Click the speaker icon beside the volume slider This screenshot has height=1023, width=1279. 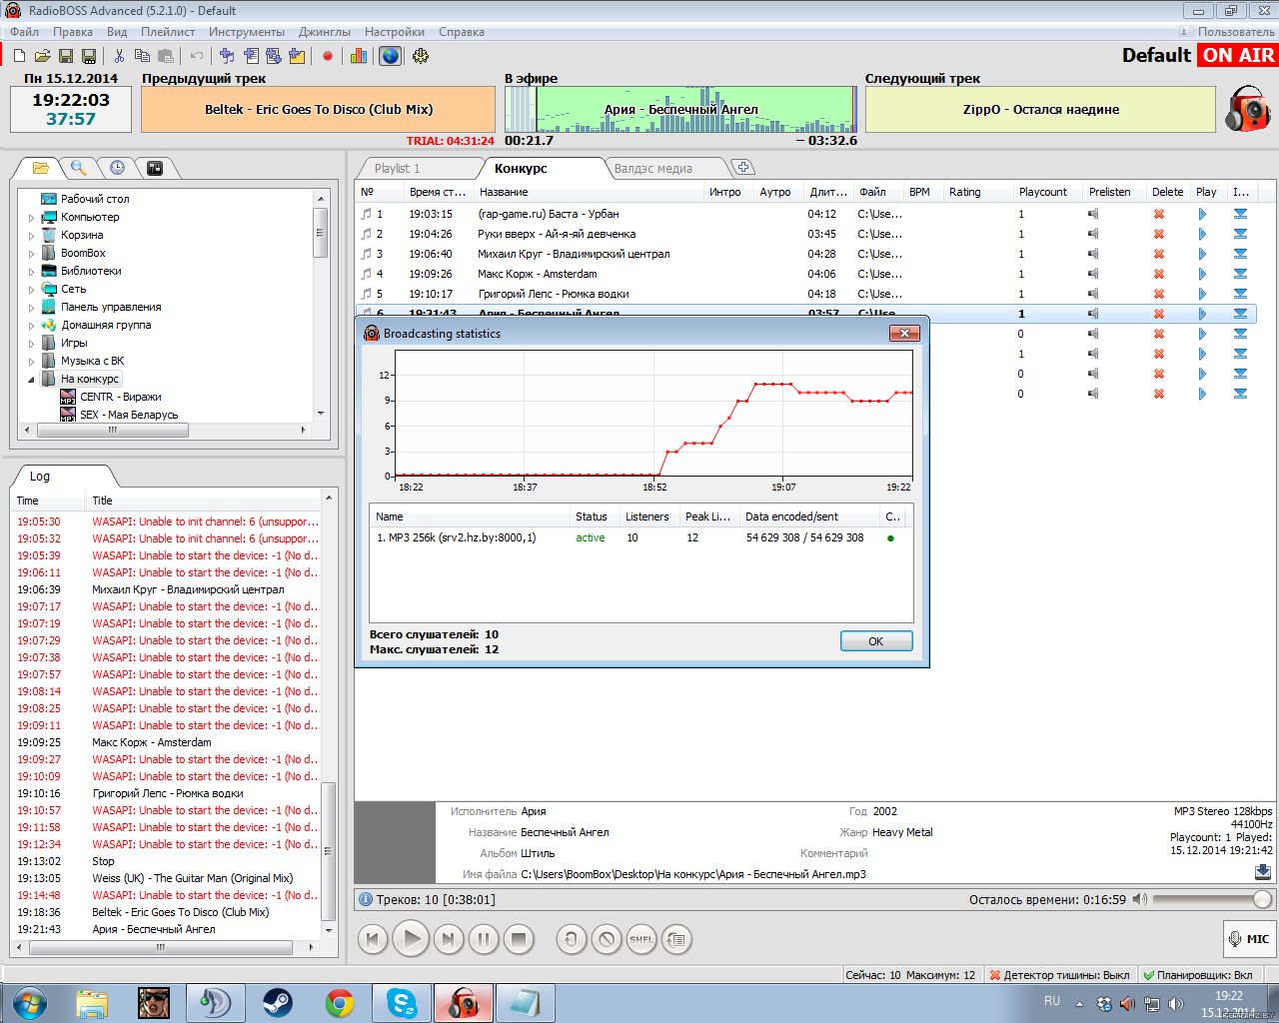point(1139,899)
